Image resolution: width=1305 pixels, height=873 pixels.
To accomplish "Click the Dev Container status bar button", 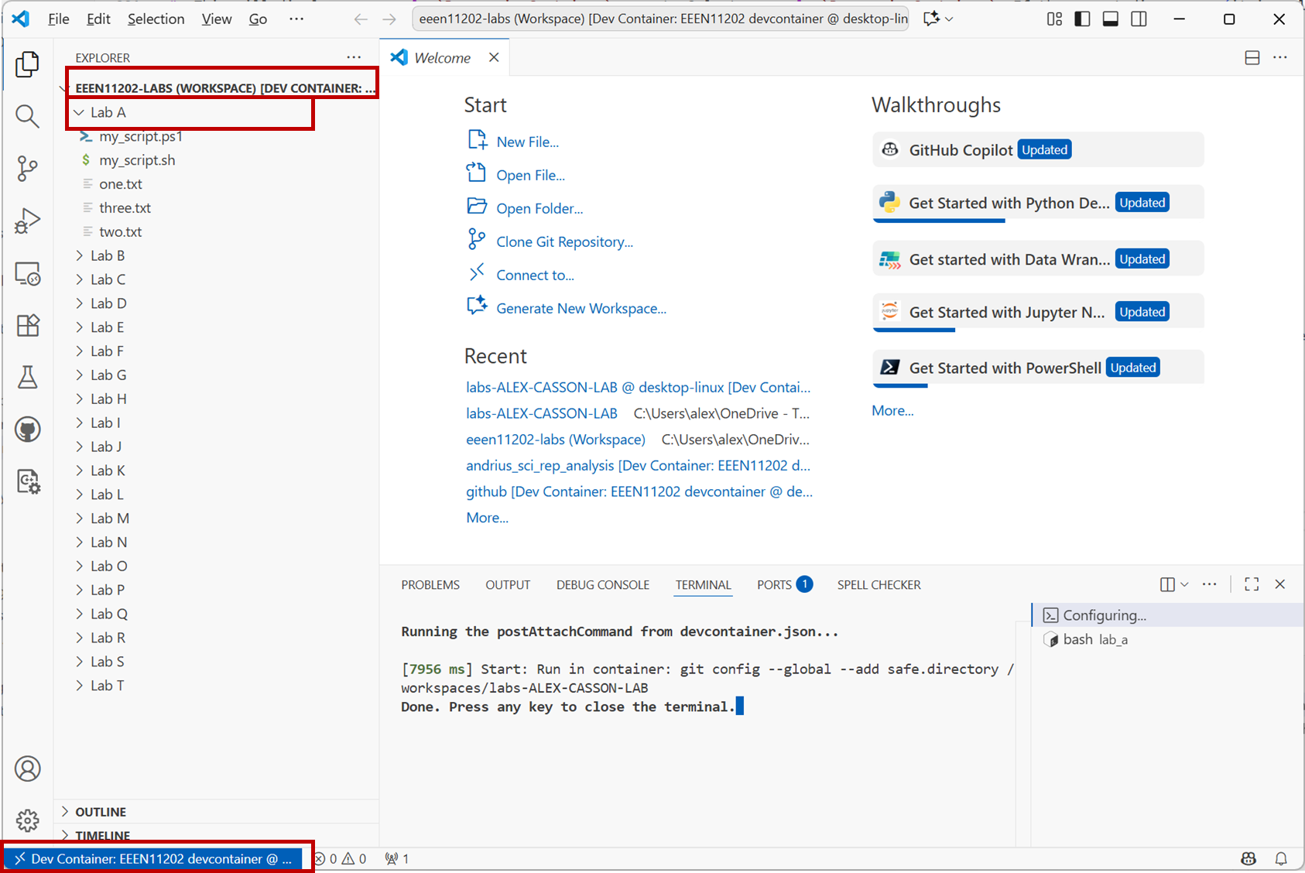I will [155, 859].
